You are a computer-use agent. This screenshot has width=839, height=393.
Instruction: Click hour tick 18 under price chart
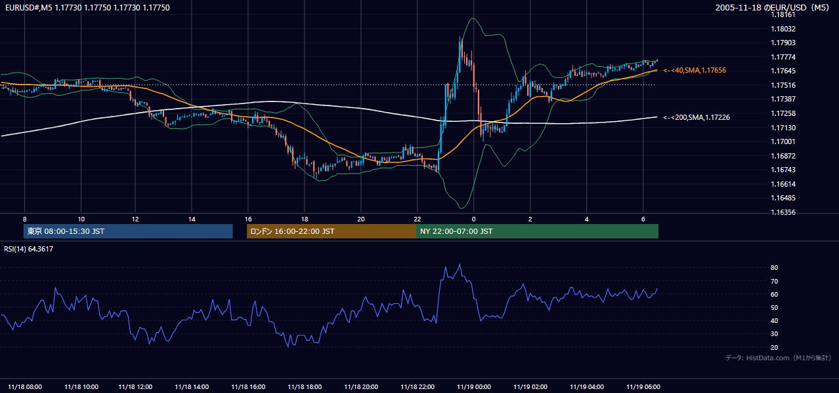[x=305, y=219]
